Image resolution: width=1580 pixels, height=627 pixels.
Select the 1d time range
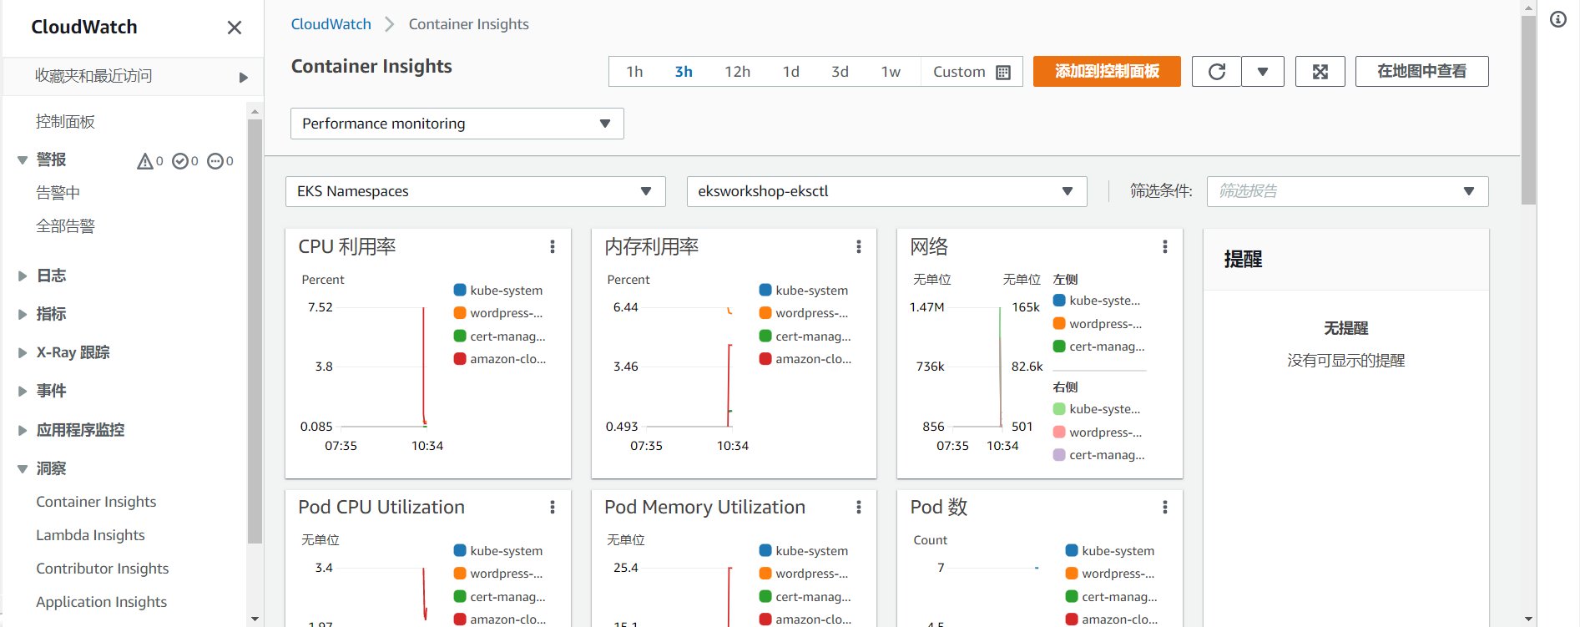(x=791, y=72)
